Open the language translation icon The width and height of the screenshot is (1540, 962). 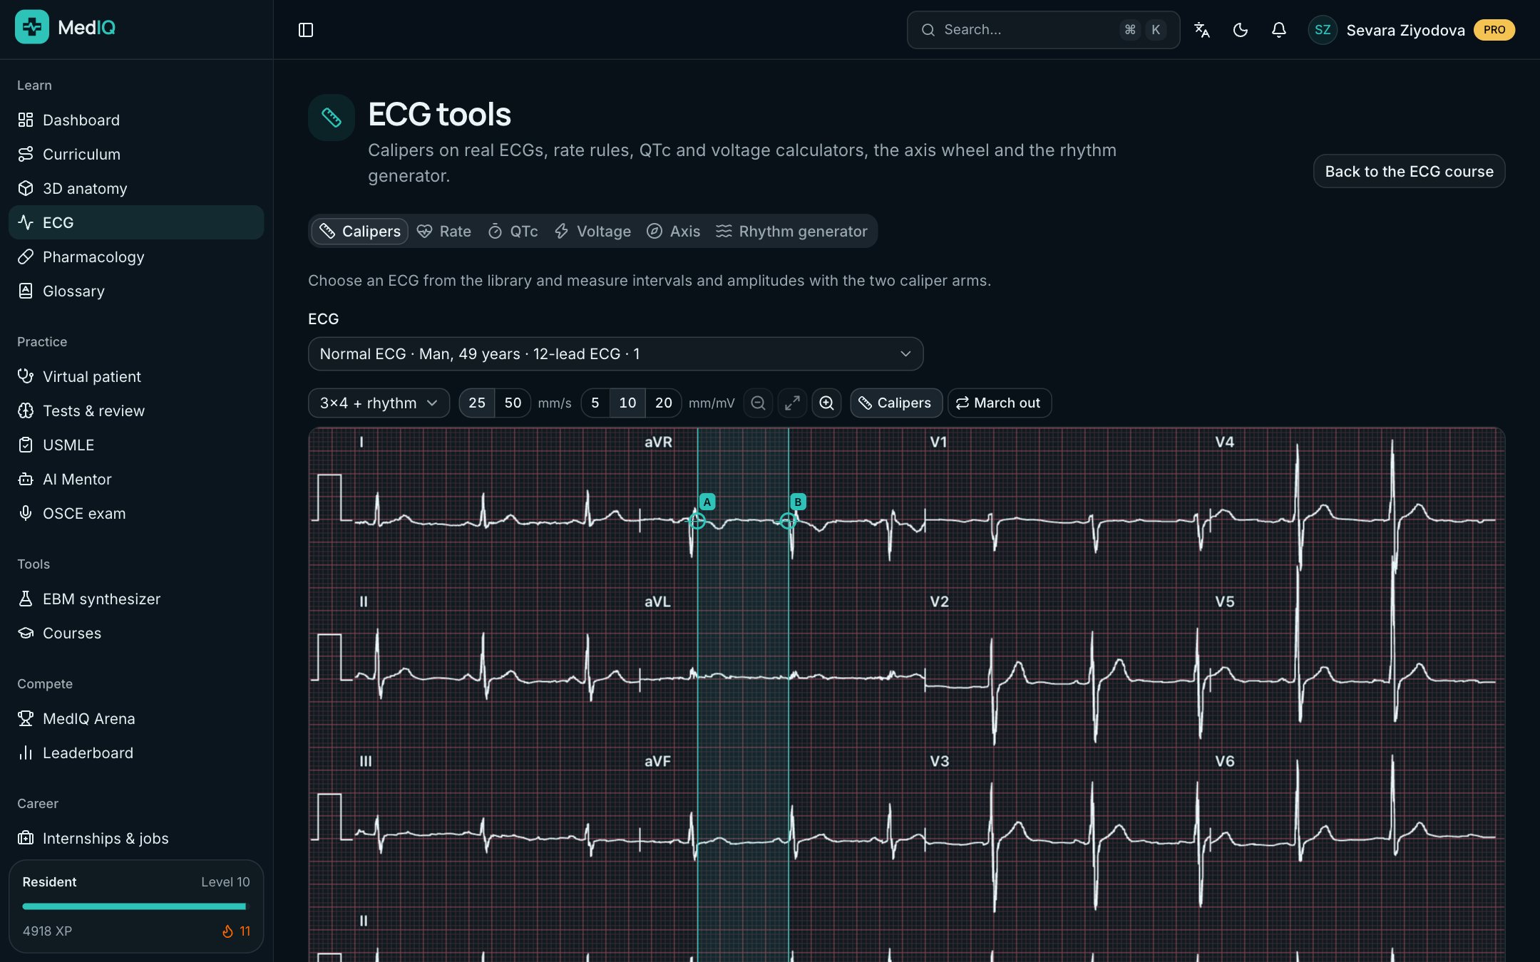1202,30
